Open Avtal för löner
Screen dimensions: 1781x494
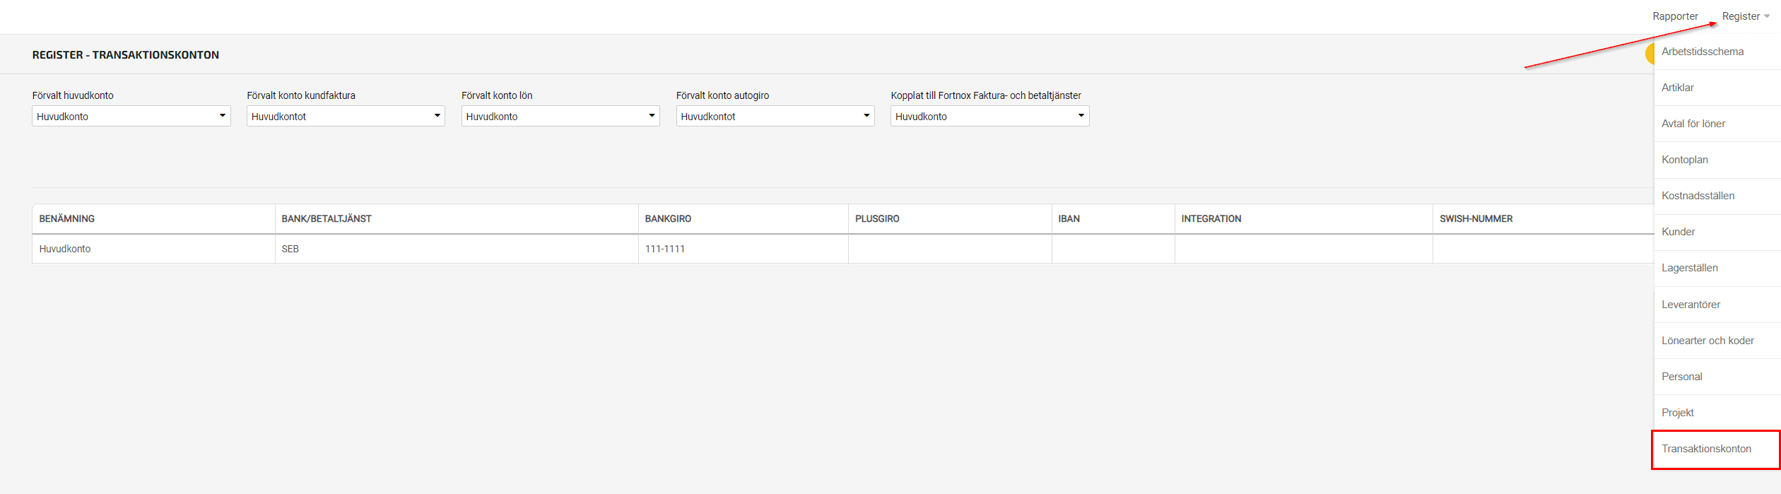coord(1717,124)
